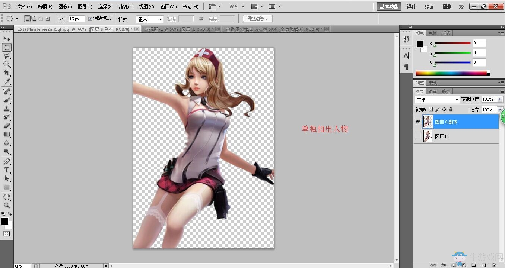Toggle lock transparent pixels
This screenshot has height=268, width=505.
pos(431,110)
